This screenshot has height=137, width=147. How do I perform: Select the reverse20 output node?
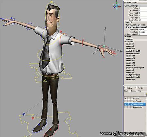[130, 80]
